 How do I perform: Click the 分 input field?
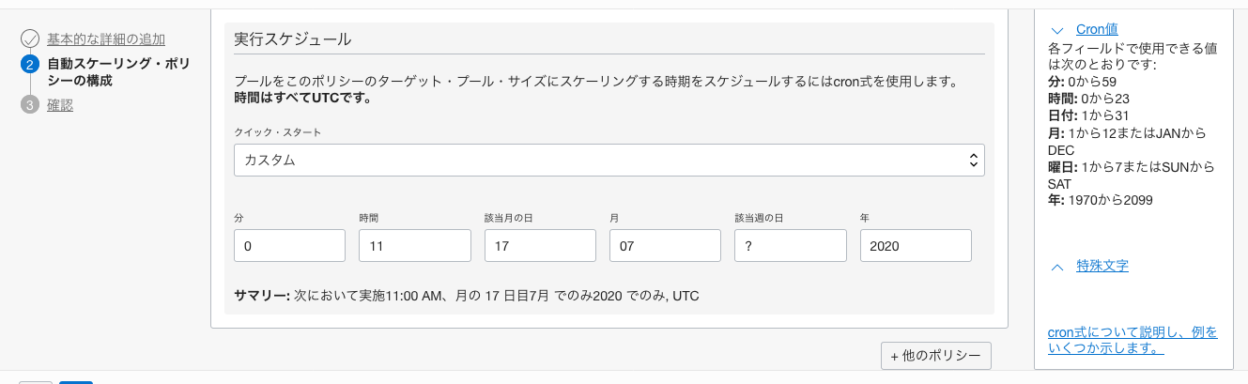pos(289,246)
